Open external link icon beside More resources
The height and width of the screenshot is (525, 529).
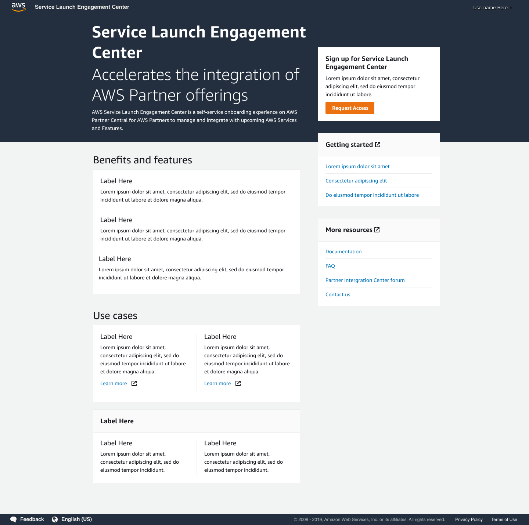coord(377,230)
